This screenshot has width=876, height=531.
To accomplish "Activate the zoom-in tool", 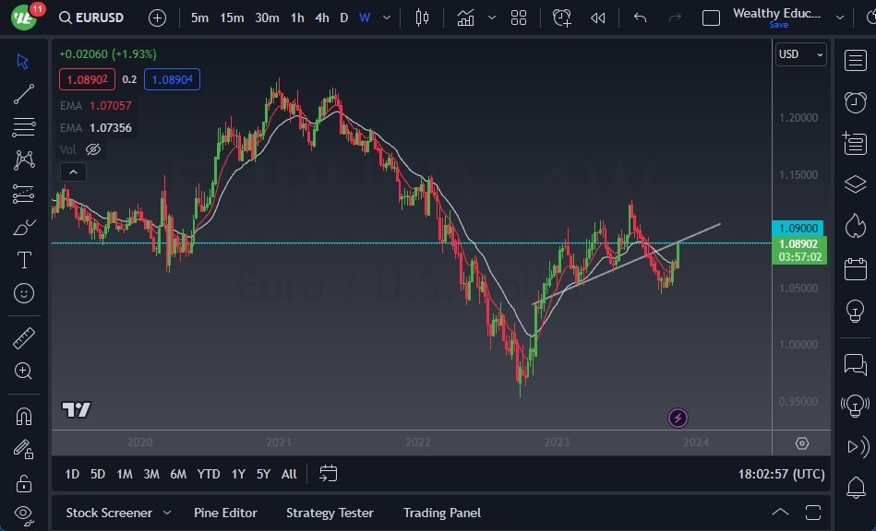I will [24, 372].
